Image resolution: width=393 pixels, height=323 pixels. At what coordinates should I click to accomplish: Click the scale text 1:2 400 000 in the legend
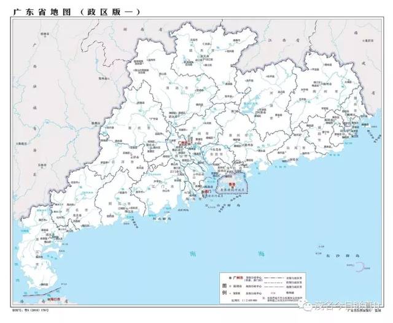pyautogui.click(x=248, y=300)
